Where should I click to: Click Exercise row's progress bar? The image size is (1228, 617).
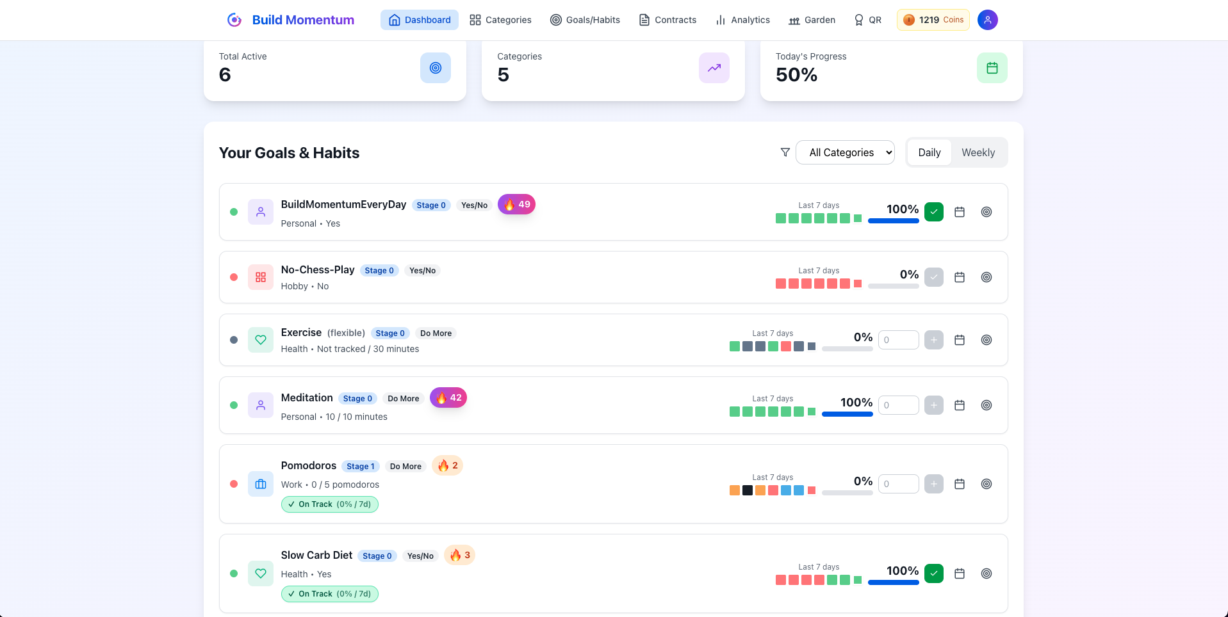click(847, 349)
